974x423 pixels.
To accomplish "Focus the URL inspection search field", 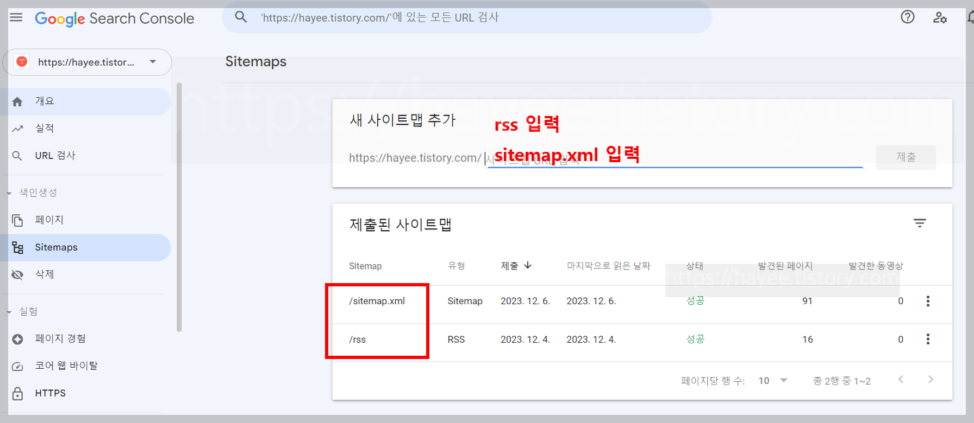I will pos(467,17).
